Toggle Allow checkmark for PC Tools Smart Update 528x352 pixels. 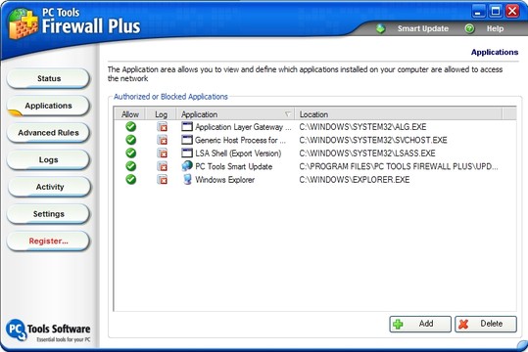coord(130,166)
